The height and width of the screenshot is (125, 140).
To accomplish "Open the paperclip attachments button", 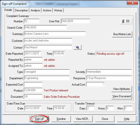I will click(x=126, y=21).
